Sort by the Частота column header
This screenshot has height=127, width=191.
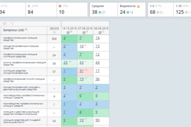click(54, 28)
